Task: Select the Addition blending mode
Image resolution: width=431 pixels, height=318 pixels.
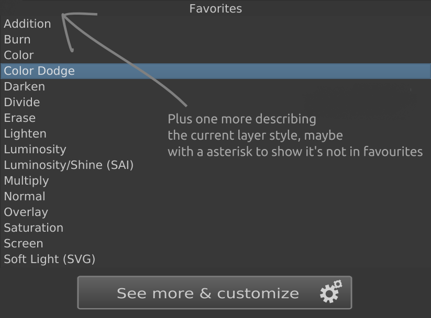Action: [x=27, y=24]
